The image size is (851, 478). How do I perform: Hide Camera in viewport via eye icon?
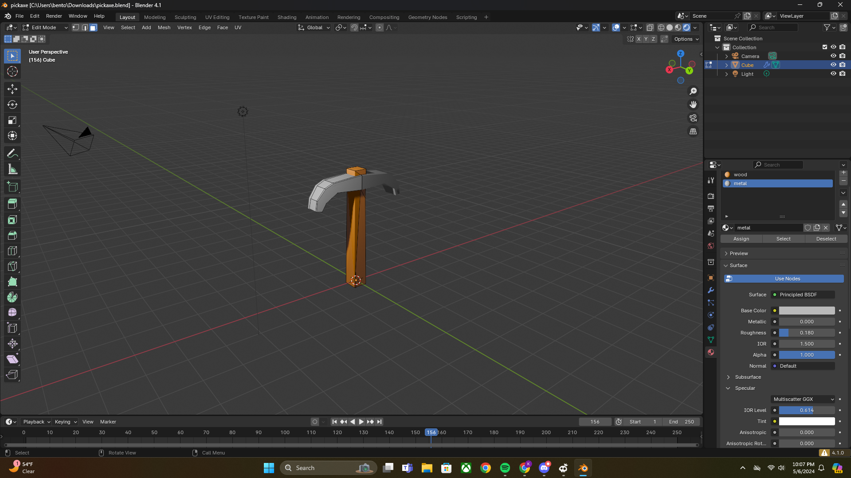coord(833,56)
